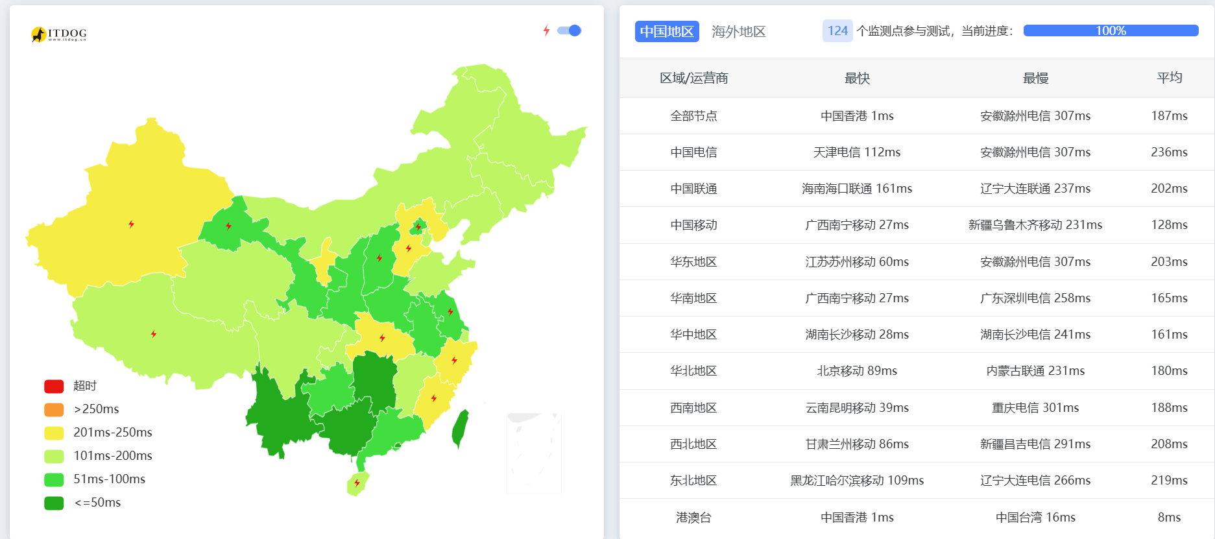Click the lightning marker on Tibet
The image size is (1215, 539).
154,334
